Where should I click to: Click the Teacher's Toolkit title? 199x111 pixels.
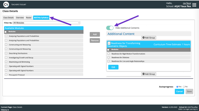pyautogui.click(x=19, y=4)
